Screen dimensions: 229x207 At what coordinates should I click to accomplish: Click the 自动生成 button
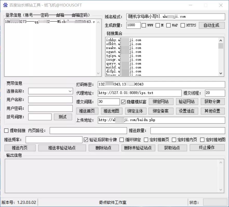tap(212, 25)
